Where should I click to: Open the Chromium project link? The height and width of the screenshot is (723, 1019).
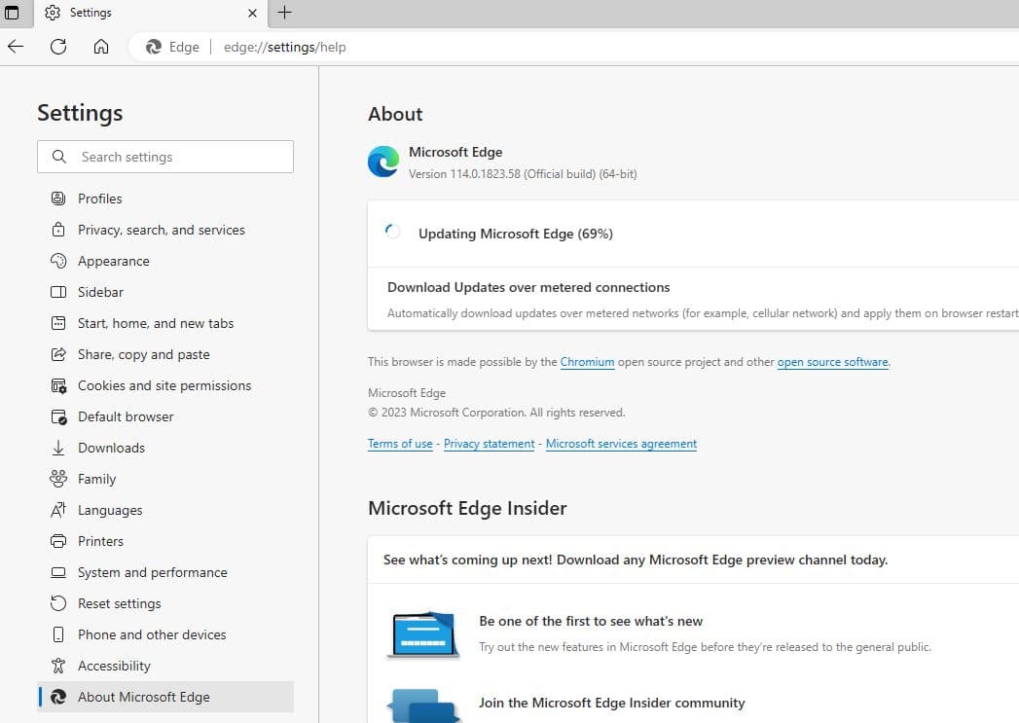click(587, 362)
